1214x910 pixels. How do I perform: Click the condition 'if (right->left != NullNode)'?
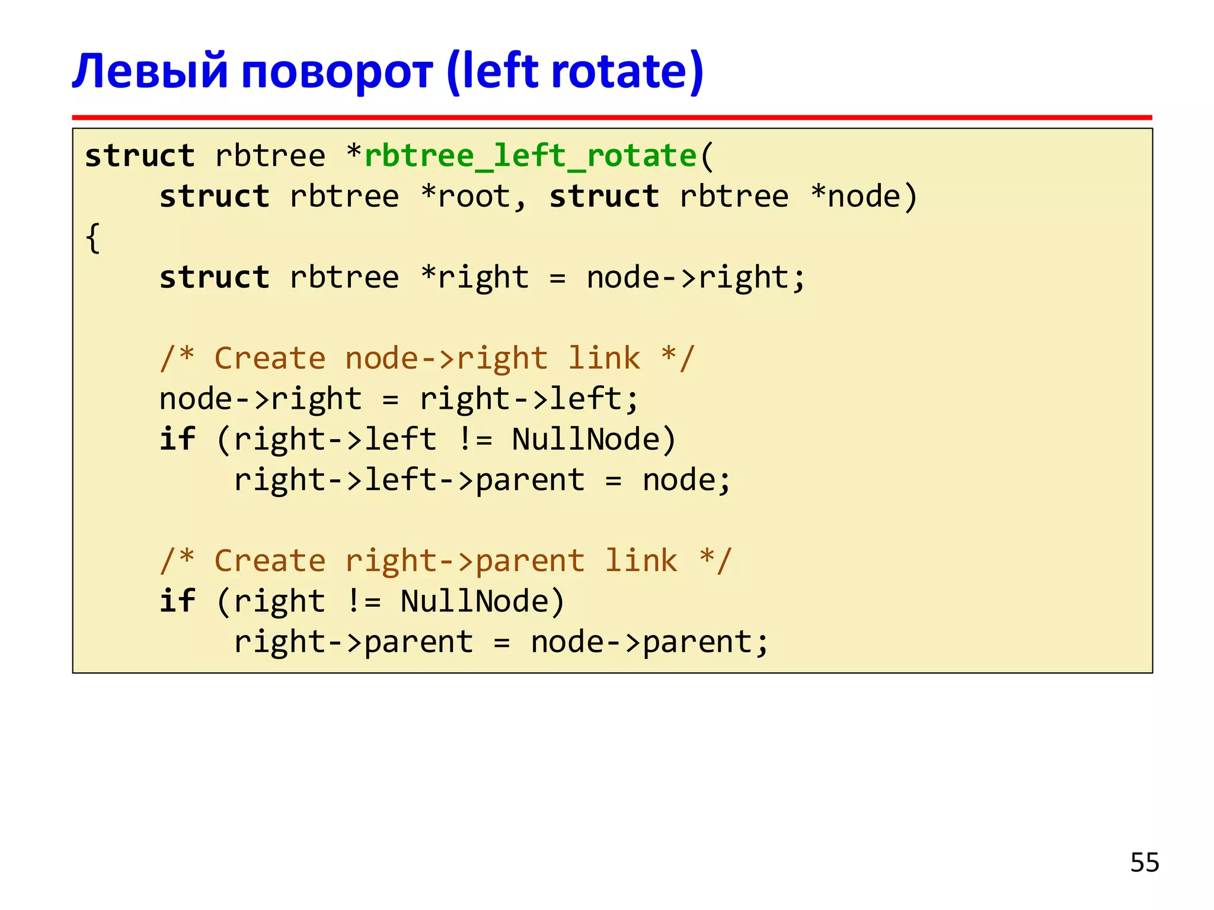coord(418,440)
